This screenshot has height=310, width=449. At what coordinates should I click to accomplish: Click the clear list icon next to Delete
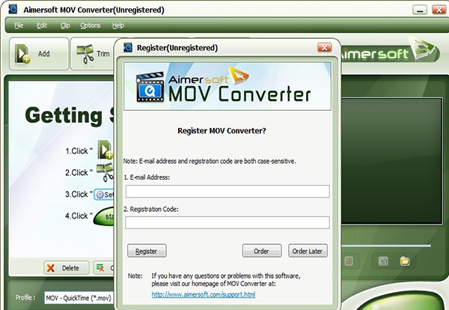point(100,268)
